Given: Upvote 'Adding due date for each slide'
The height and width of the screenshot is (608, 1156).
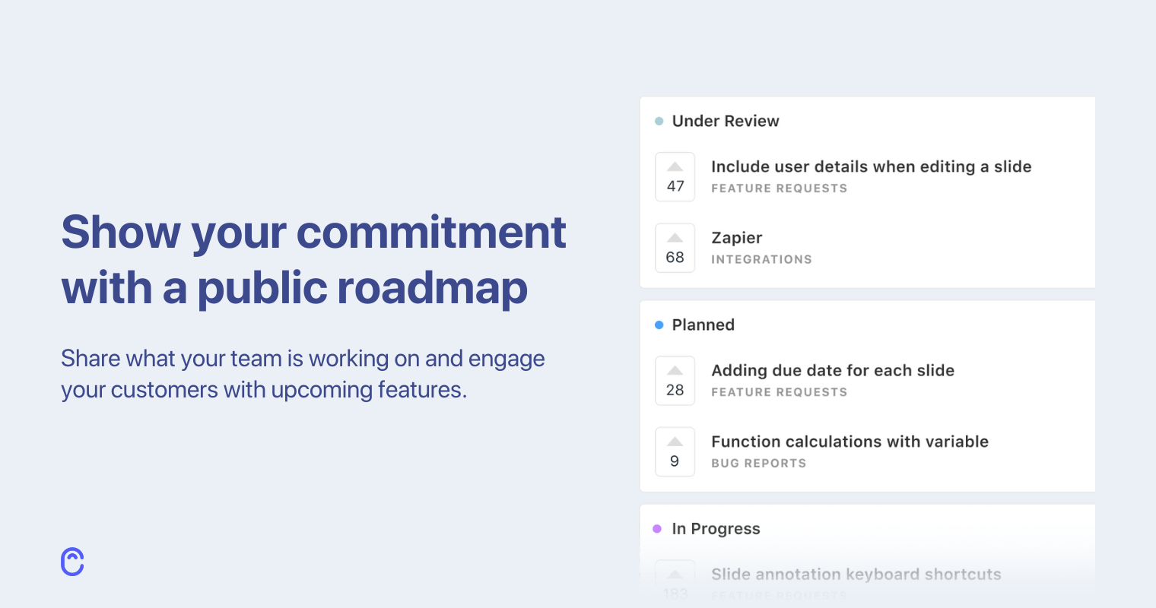Looking at the screenshot, I should tap(675, 381).
